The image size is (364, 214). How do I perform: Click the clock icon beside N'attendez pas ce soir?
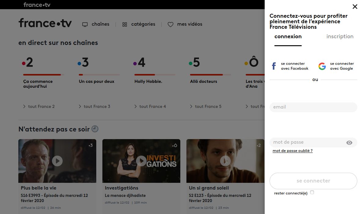coord(95,129)
